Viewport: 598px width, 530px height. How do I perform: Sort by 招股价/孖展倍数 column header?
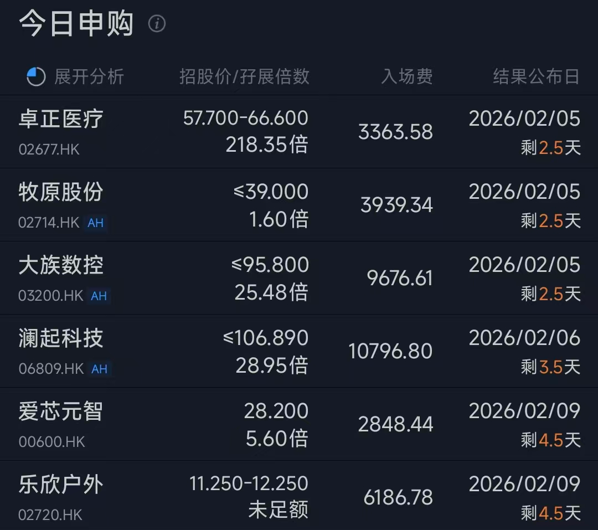pos(244,77)
